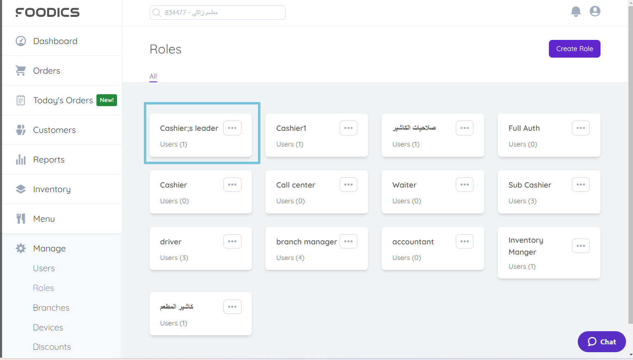Click the Create Role button

tap(574, 49)
